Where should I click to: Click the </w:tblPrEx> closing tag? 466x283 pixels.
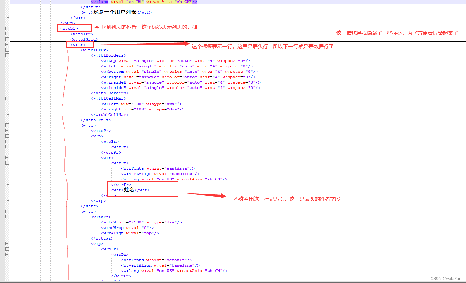(96, 120)
